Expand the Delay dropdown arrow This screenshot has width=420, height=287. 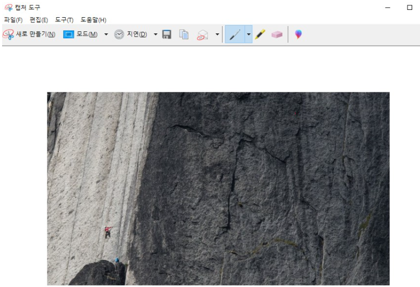coord(155,34)
